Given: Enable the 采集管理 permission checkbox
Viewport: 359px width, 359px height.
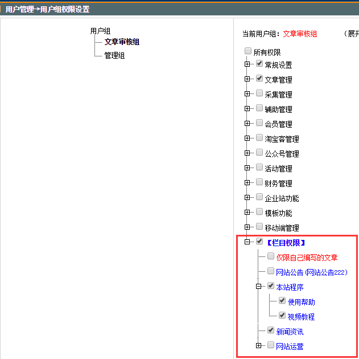Looking at the screenshot, I should tap(259, 93).
